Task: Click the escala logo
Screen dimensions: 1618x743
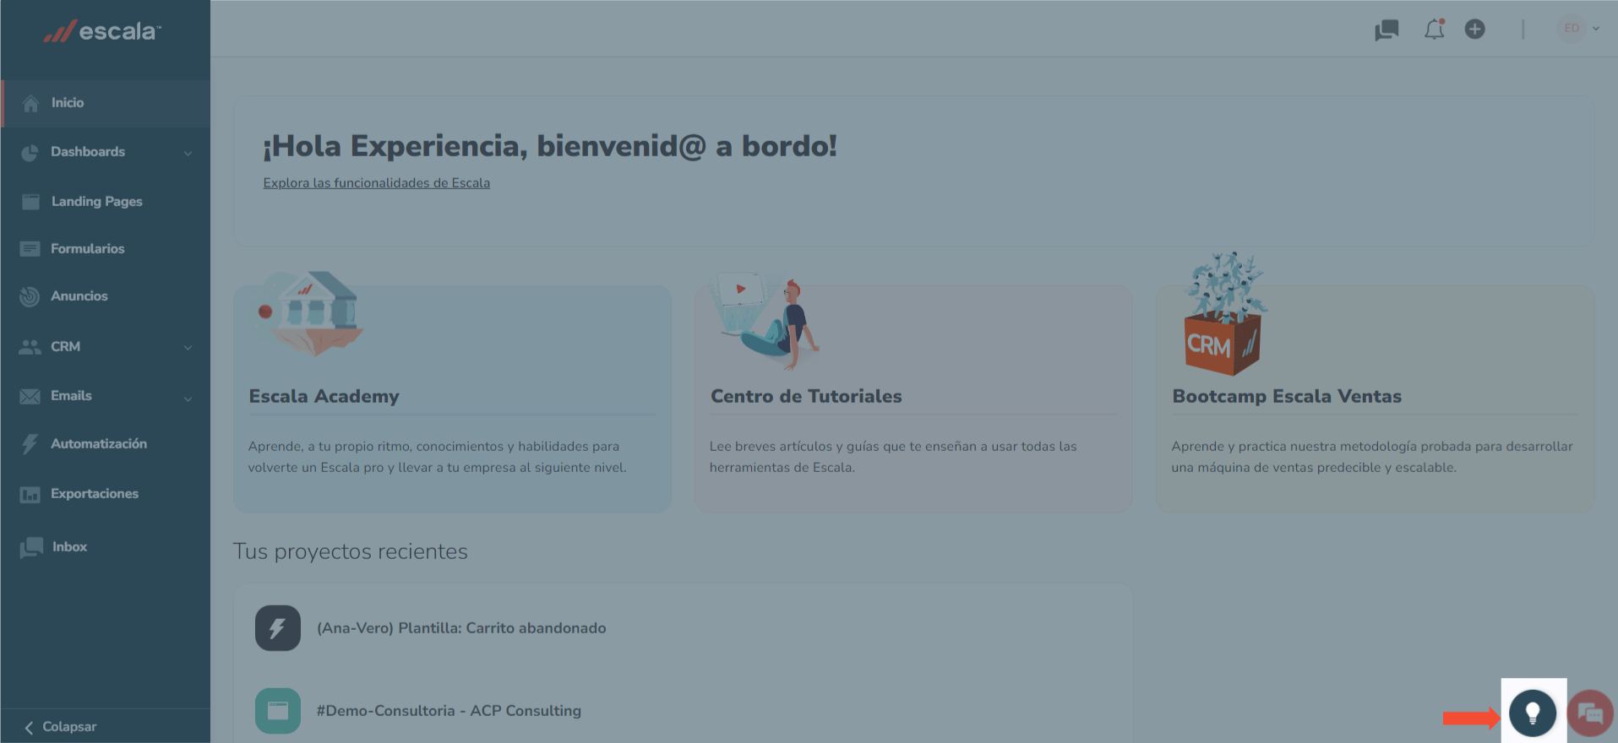Action: 102,31
